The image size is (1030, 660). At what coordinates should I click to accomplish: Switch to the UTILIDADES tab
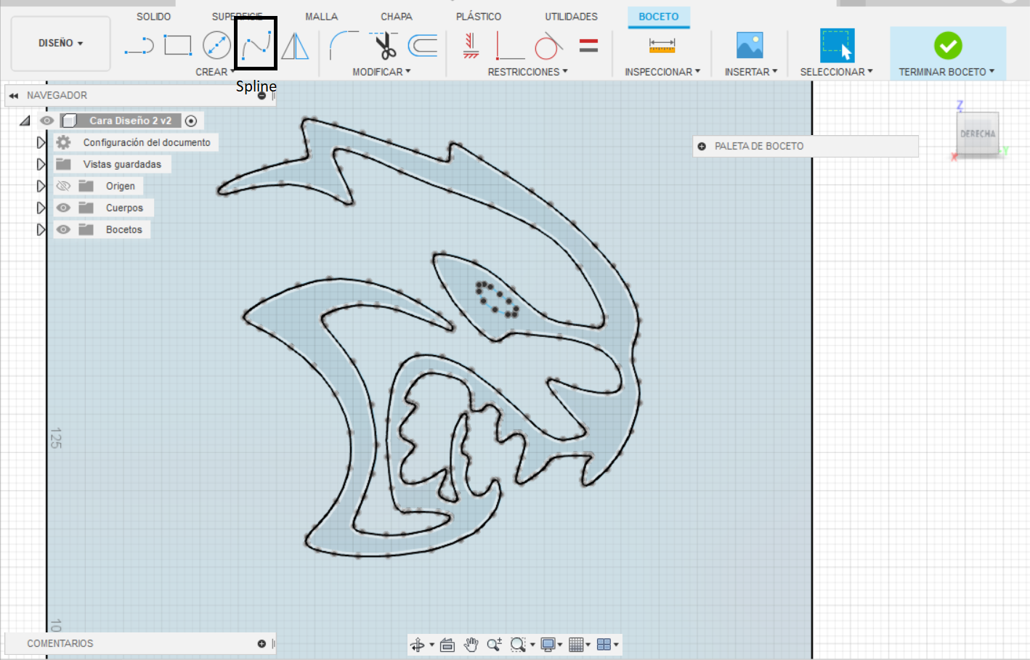[x=572, y=17]
